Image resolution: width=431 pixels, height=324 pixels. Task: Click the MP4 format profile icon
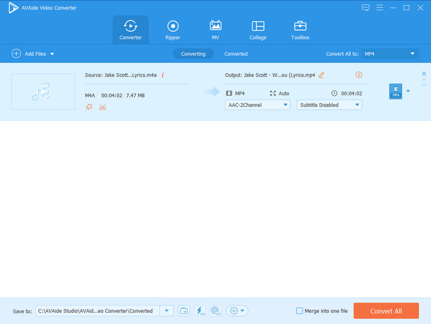(395, 91)
